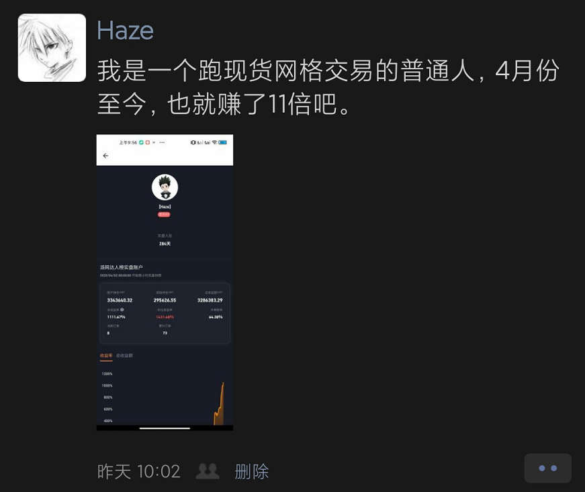Open the attached phone screenshot image
The image size is (585, 492).
(165, 283)
